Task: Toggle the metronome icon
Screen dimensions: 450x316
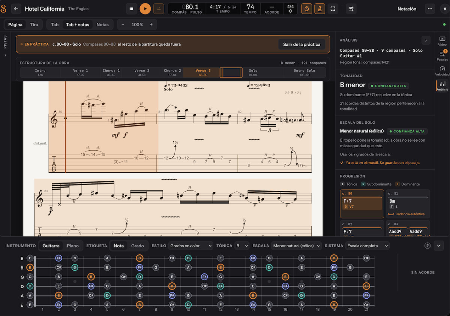Action: tap(320, 9)
